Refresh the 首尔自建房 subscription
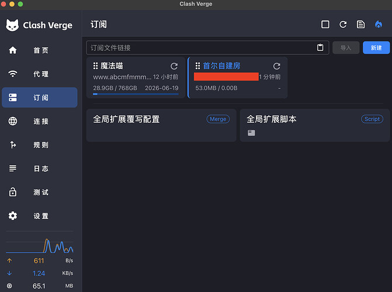Viewport: 392px width, 292px height. click(276, 66)
